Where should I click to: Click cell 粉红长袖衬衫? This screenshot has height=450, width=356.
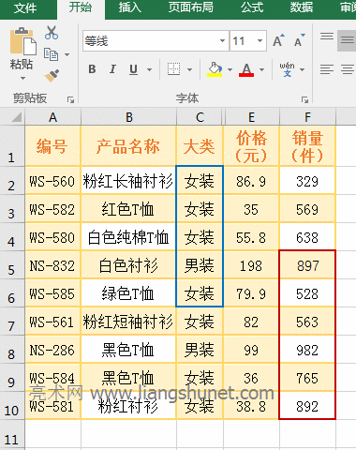[128, 181]
